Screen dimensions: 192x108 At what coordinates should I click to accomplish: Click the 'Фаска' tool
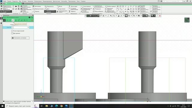click(59, 6)
